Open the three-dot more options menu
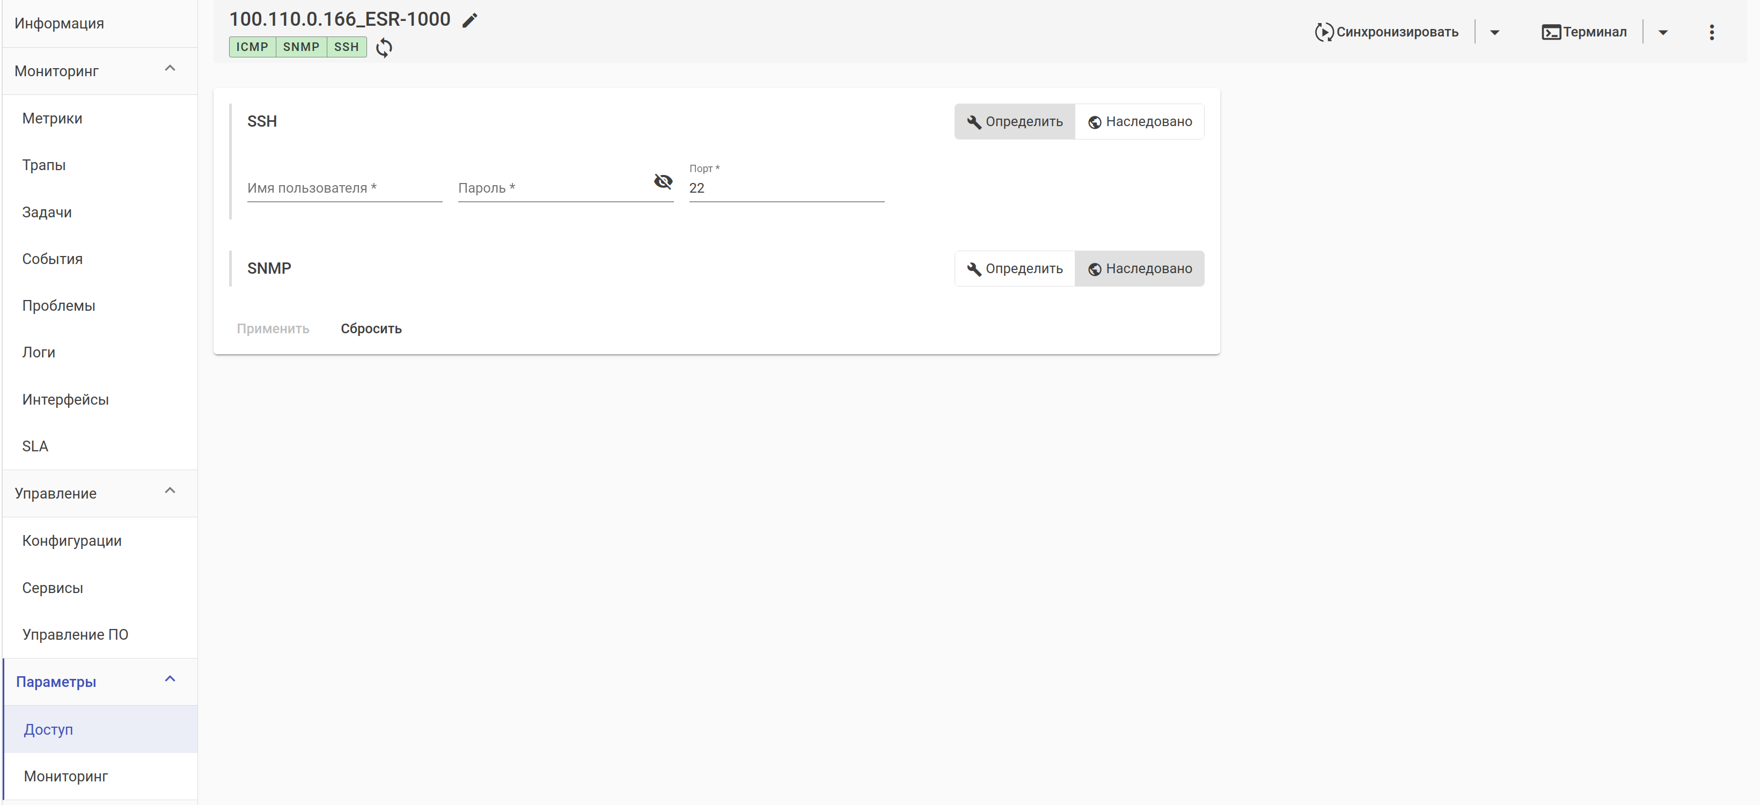Image resolution: width=1760 pixels, height=805 pixels. pyautogui.click(x=1711, y=32)
